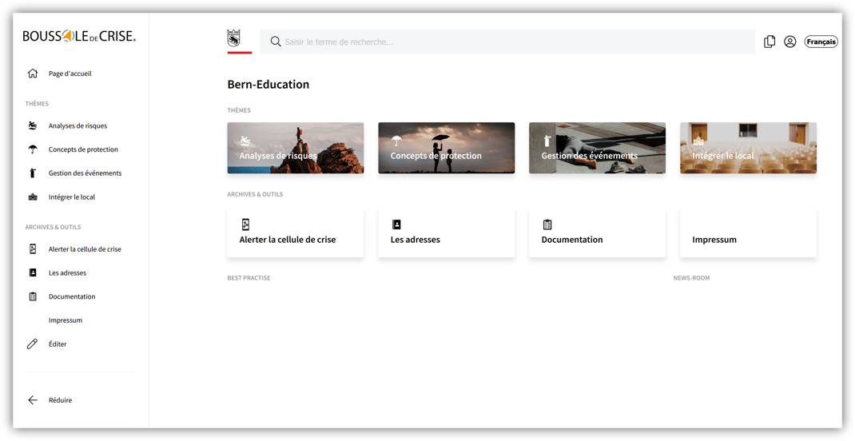
Task: Click the umbrella icon in the sidebar
Action: click(x=33, y=149)
